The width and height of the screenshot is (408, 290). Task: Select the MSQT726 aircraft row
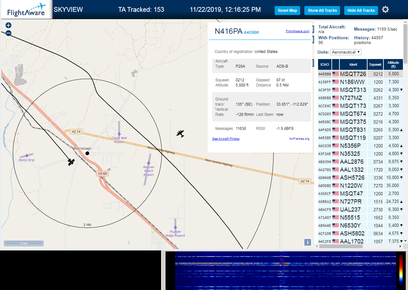tap(360, 74)
